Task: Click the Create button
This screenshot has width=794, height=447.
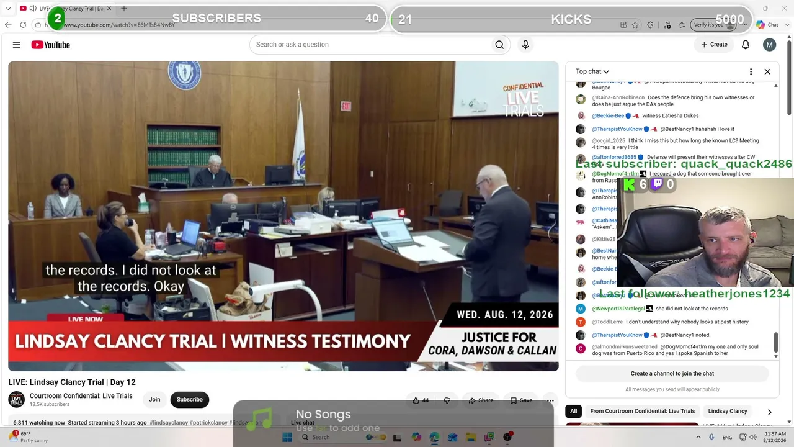Action: (x=714, y=45)
